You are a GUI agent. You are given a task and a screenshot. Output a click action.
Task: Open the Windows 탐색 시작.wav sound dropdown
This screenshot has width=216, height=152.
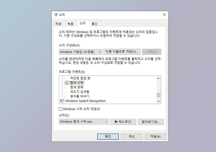(x=84, y=122)
